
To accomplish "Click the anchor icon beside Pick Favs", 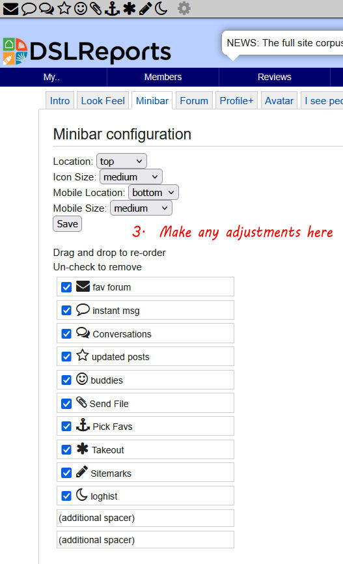I will (83, 425).
